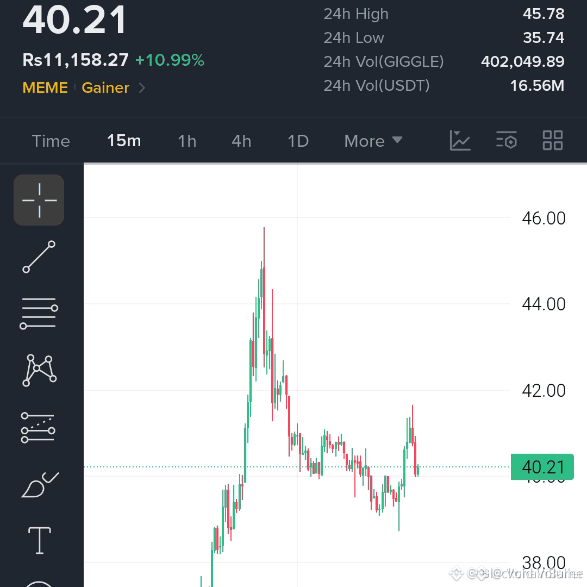Switch to the 4h interval tab
This screenshot has height=587, width=587.
tap(241, 141)
